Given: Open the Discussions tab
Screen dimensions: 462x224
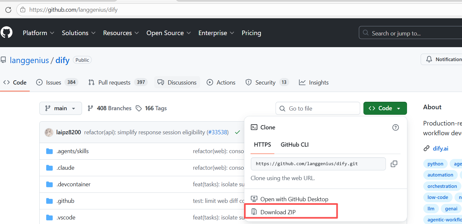Looking at the screenshot, I should click(x=177, y=83).
